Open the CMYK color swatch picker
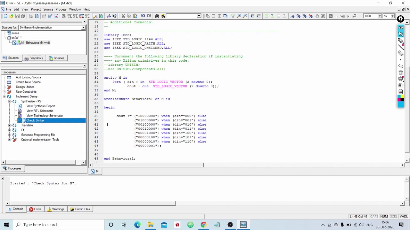 401,98
